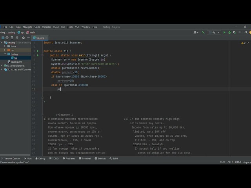Close the tip.java editor tab
The image size is (251, 188).
coord(46,38)
